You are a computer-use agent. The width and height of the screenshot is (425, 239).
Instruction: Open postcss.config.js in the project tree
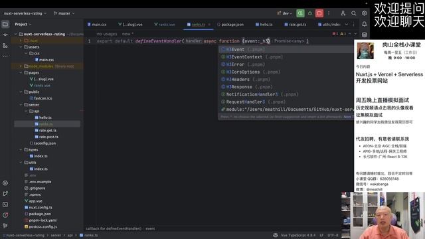(41, 226)
